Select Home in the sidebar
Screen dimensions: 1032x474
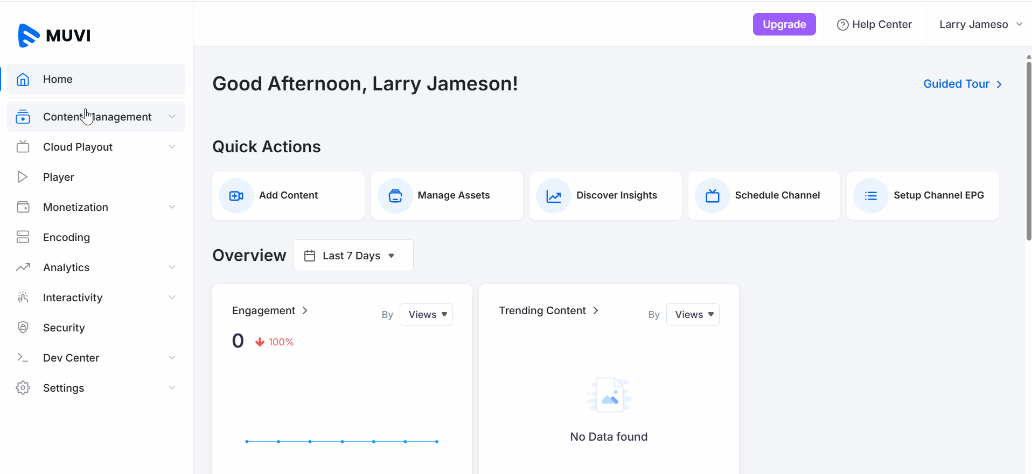58,79
